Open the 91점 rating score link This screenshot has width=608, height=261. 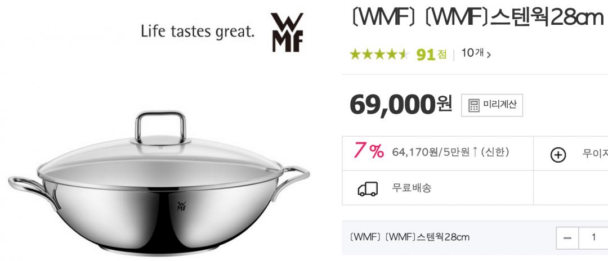(x=432, y=55)
